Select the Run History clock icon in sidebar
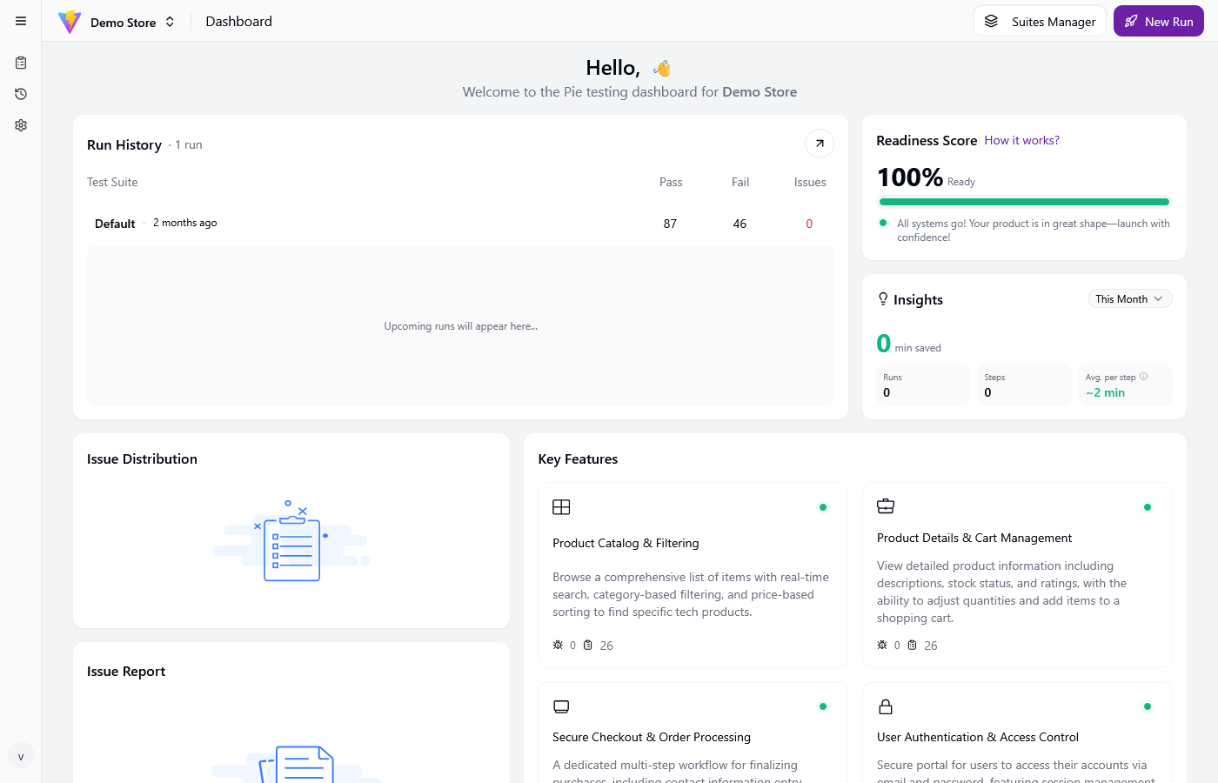This screenshot has width=1218, height=783. pyautogui.click(x=20, y=93)
